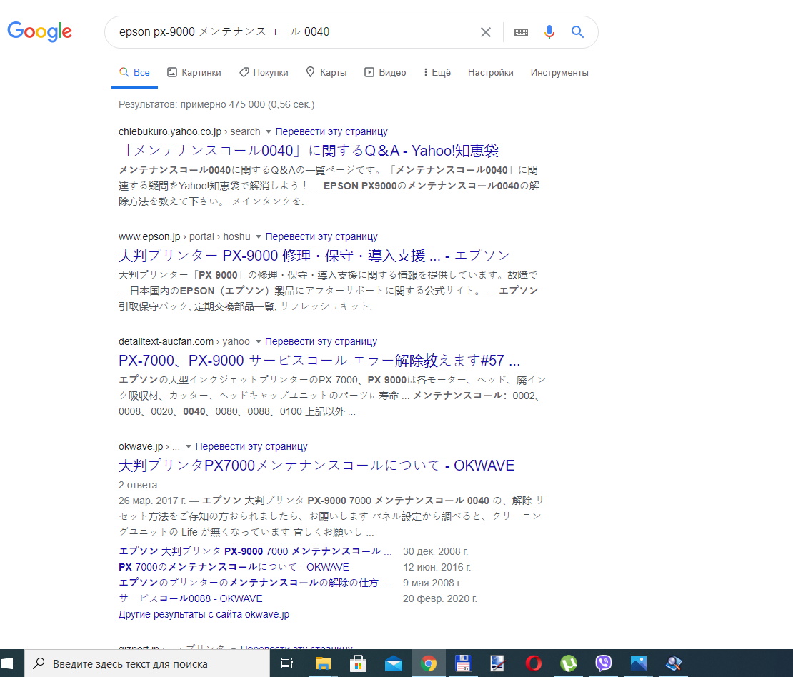Image resolution: width=793 pixels, height=677 pixels.
Task: Submit search with the magnifier icon
Action: pyautogui.click(x=577, y=32)
